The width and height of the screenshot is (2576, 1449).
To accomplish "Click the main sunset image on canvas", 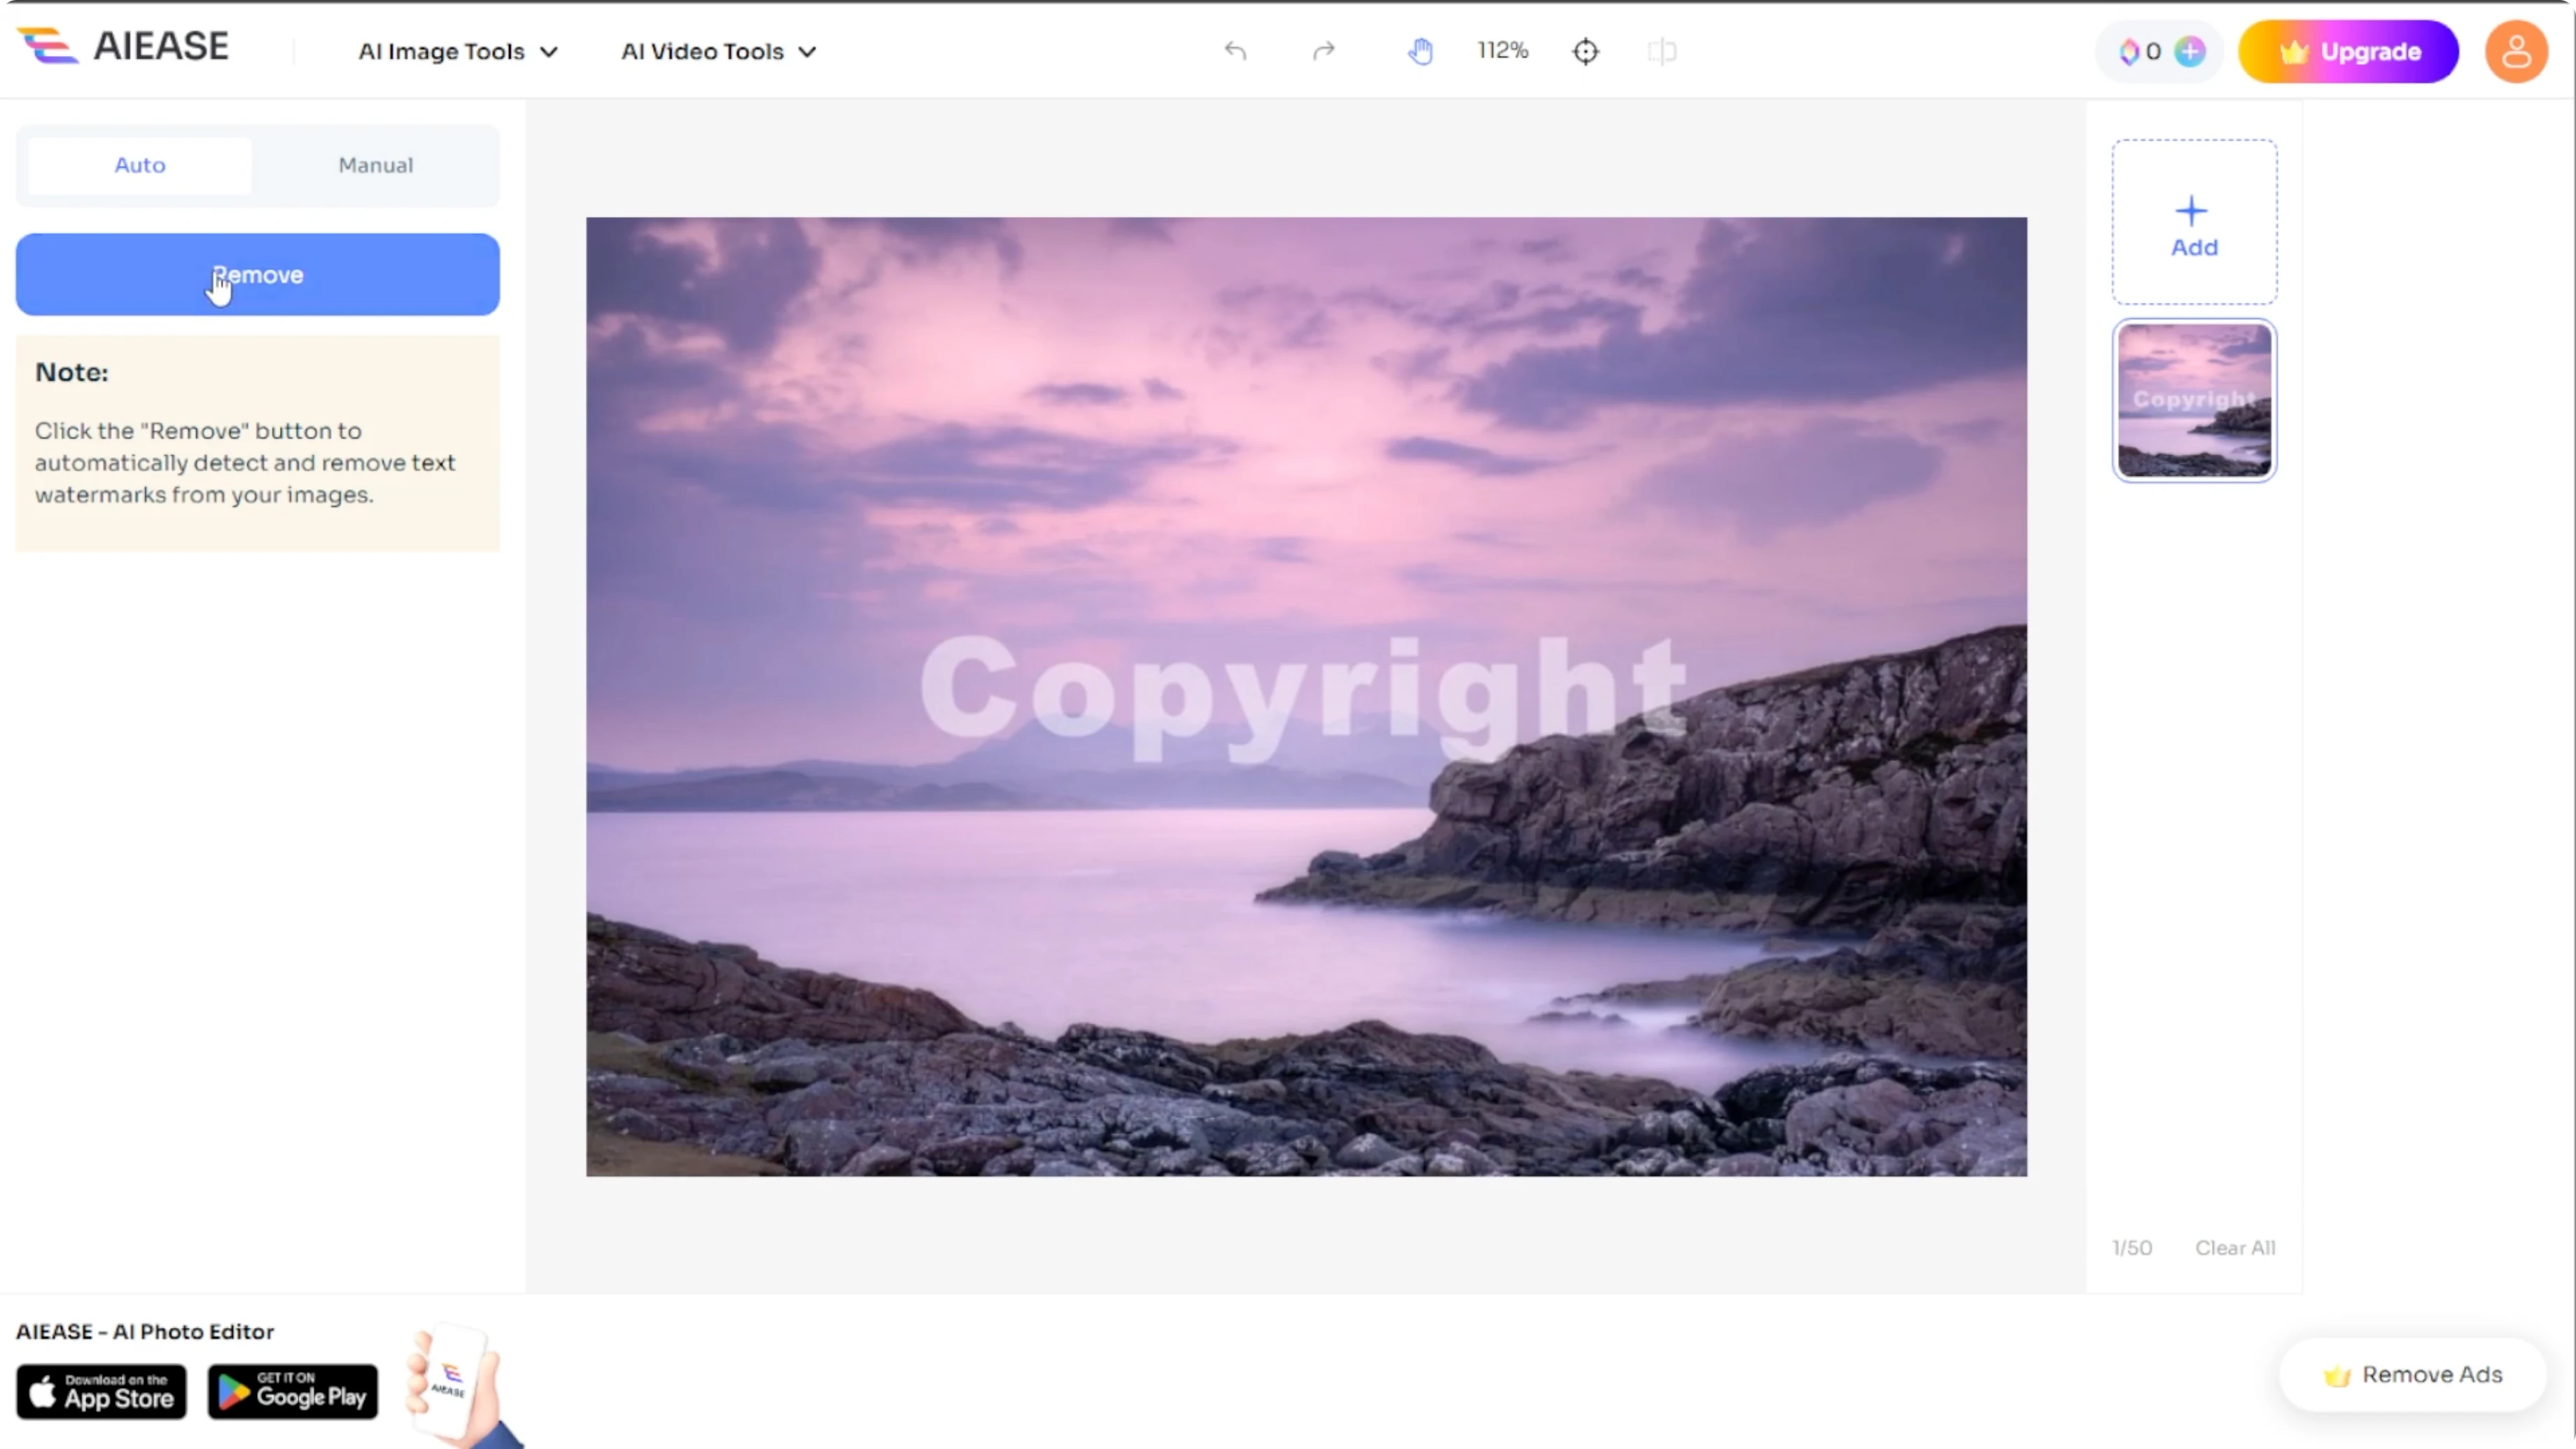I will coord(1306,697).
